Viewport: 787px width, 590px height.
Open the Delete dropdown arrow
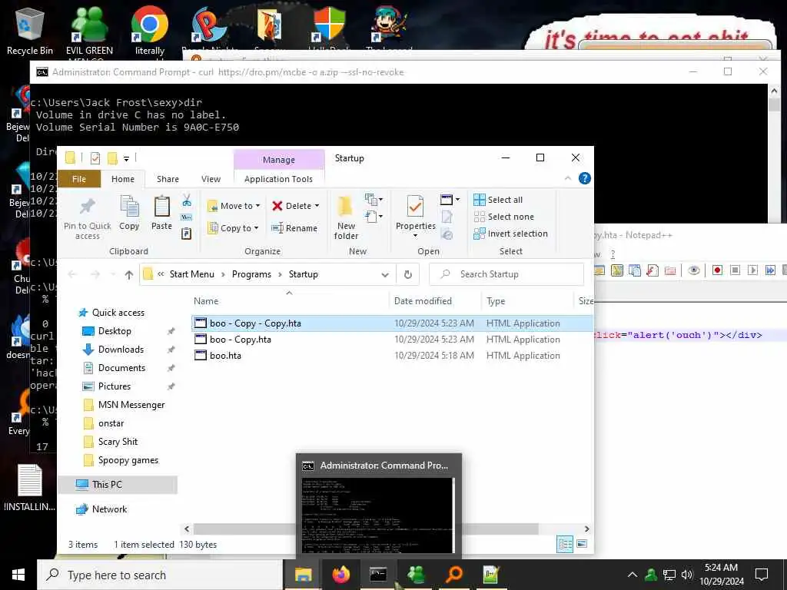pyautogui.click(x=317, y=206)
